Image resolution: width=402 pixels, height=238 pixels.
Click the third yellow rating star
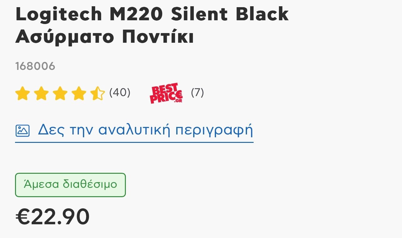point(60,93)
